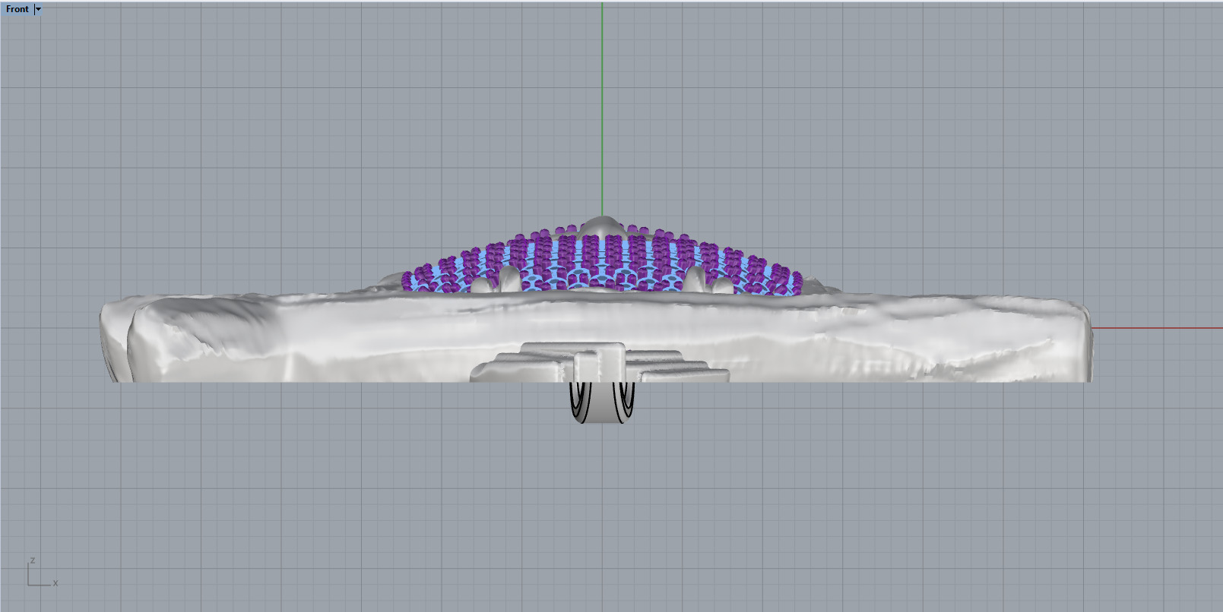The image size is (1223, 612).
Task: Select the ring loop beneath the base
Action: 602,402
